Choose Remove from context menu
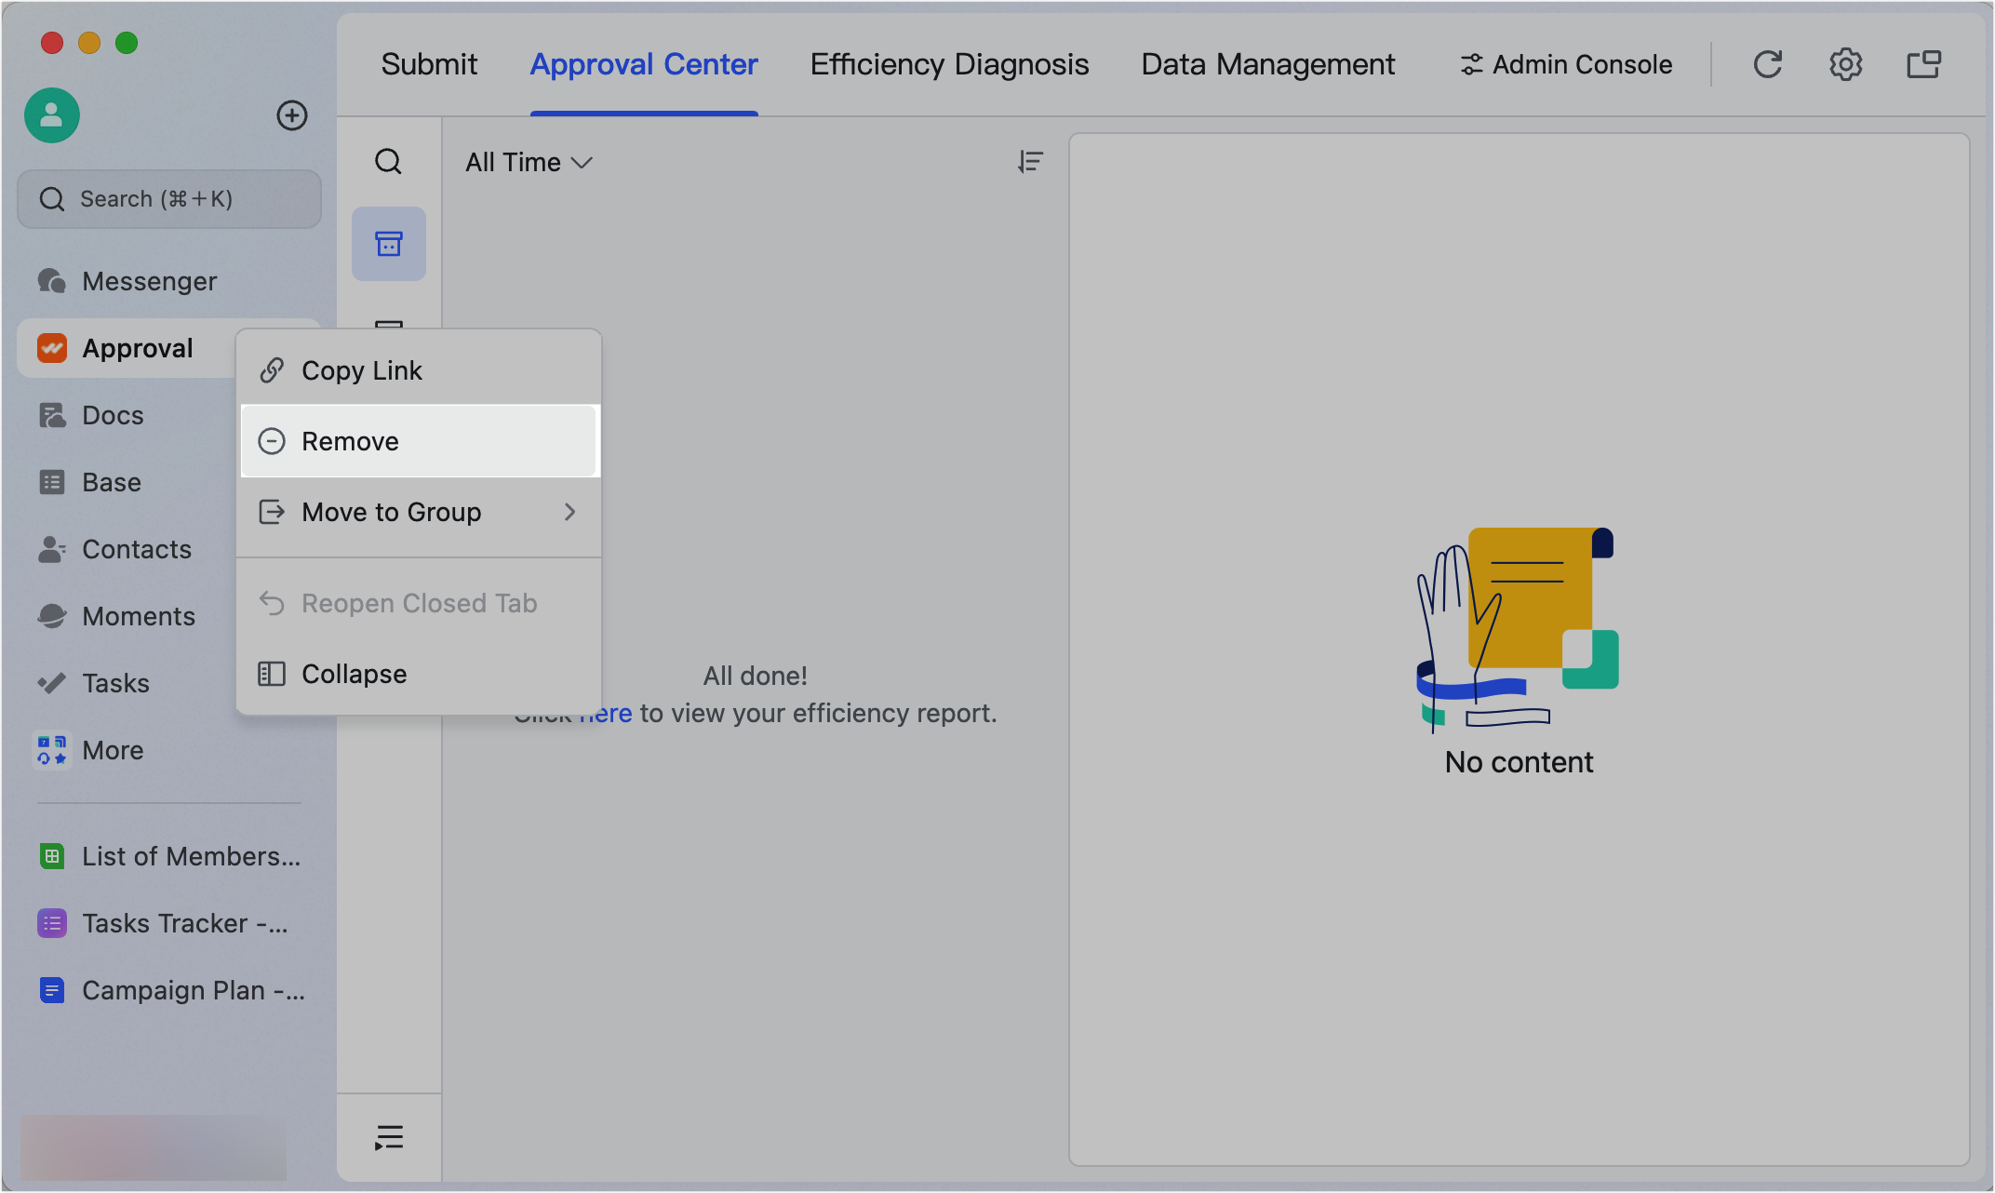Viewport: 1995px width, 1193px height. pyautogui.click(x=419, y=441)
